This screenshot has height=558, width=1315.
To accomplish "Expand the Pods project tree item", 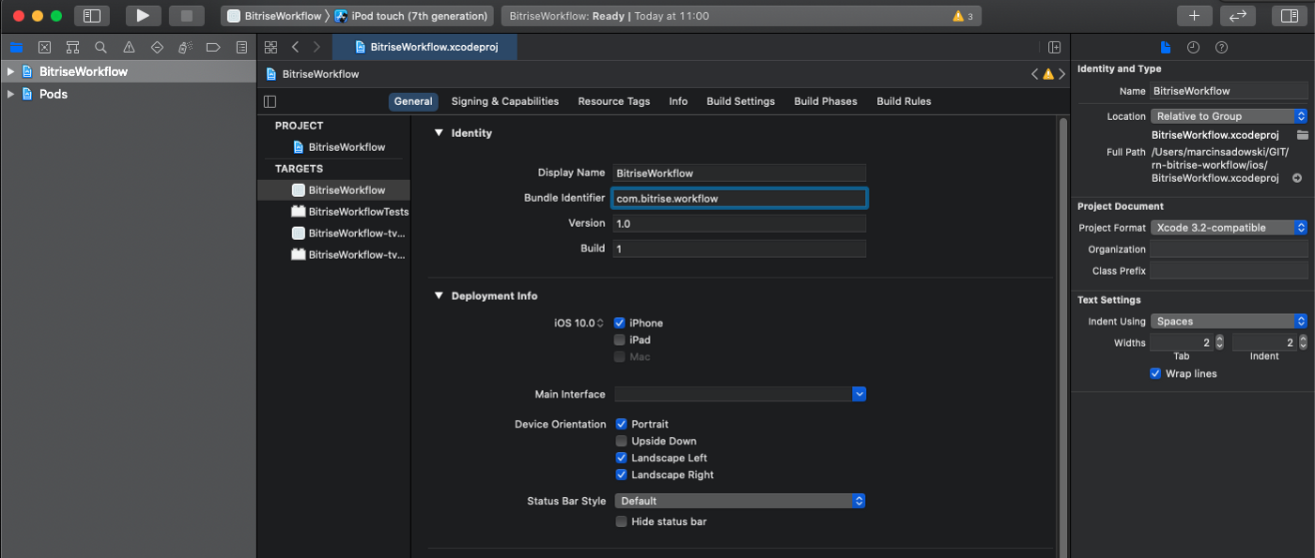I will 10,95.
